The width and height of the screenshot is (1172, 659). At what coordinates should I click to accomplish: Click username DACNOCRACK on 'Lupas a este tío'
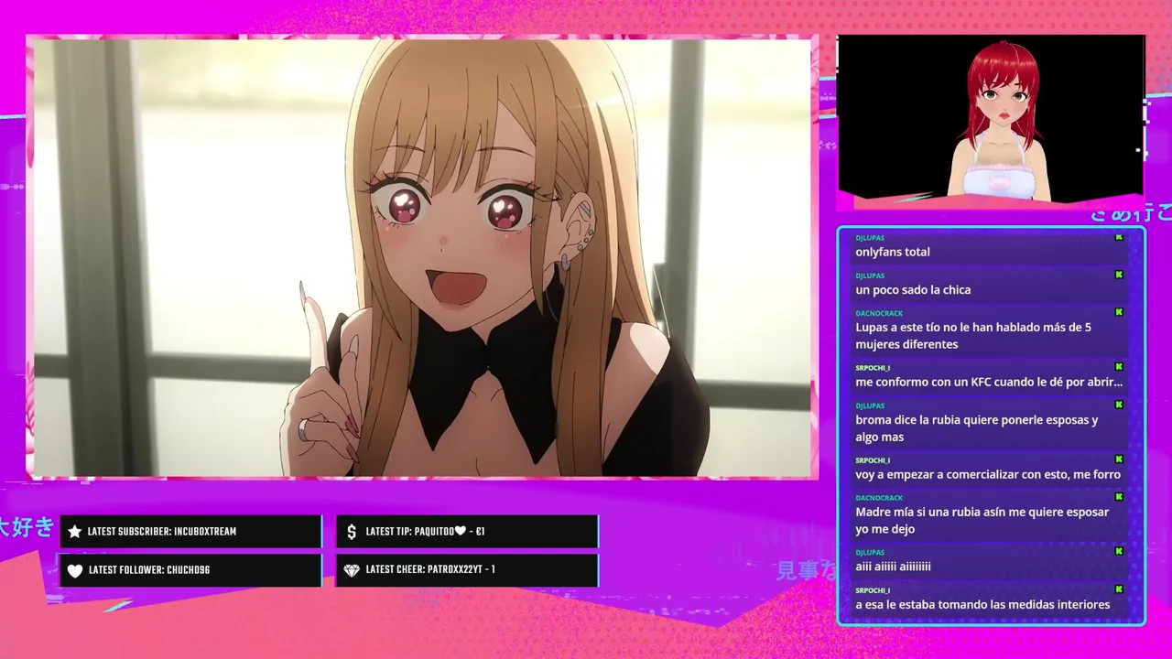click(879, 313)
